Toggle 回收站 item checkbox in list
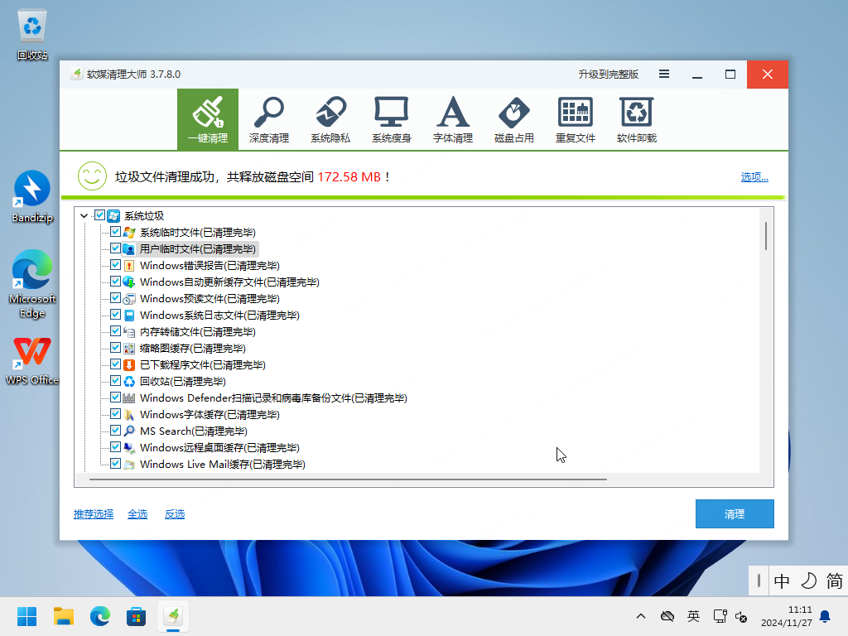The height and width of the screenshot is (636, 848). click(x=115, y=381)
